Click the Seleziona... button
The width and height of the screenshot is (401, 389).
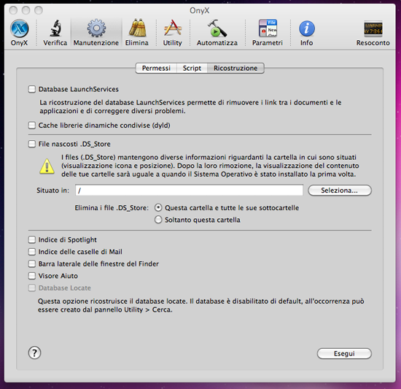(x=340, y=190)
